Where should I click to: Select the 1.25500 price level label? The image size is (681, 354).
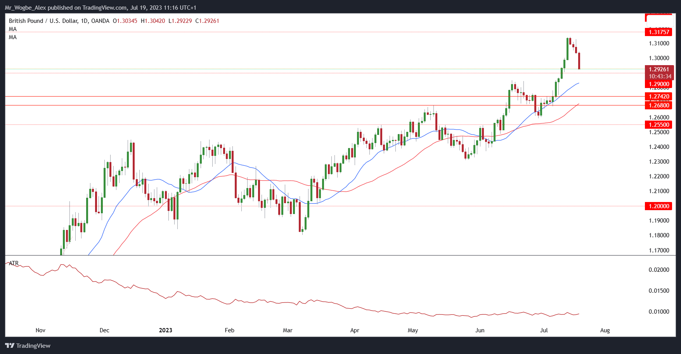(x=658, y=125)
